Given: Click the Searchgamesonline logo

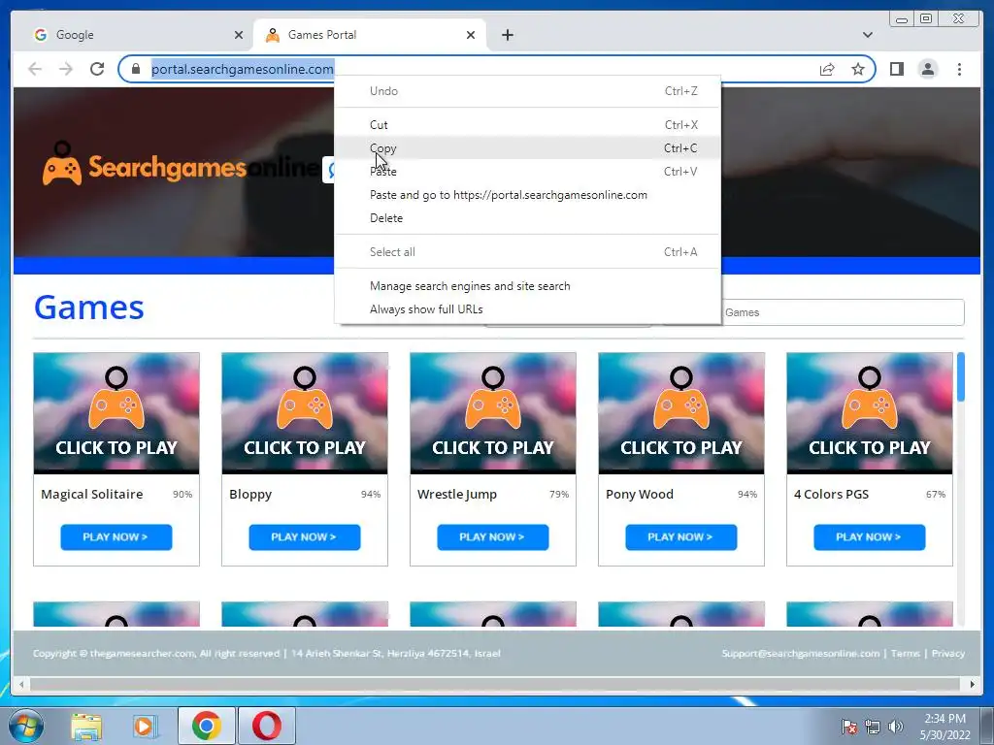Looking at the screenshot, I should (x=181, y=165).
